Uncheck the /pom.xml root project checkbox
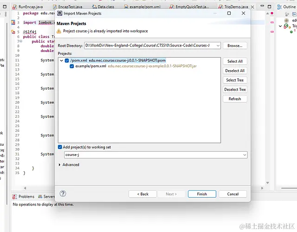 pyautogui.click(x=67, y=60)
